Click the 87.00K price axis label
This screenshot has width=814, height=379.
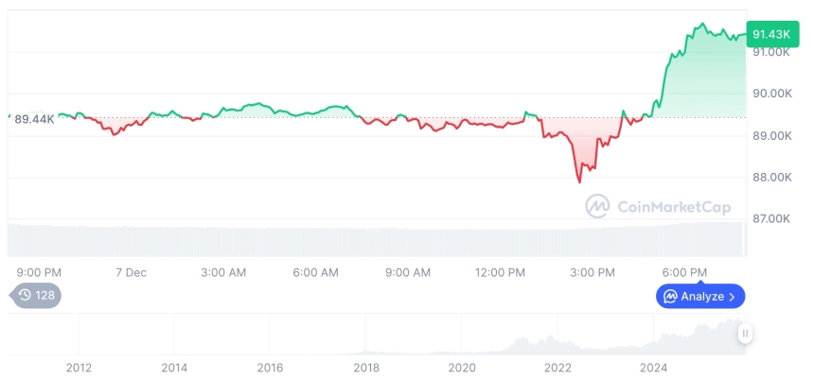click(x=770, y=218)
